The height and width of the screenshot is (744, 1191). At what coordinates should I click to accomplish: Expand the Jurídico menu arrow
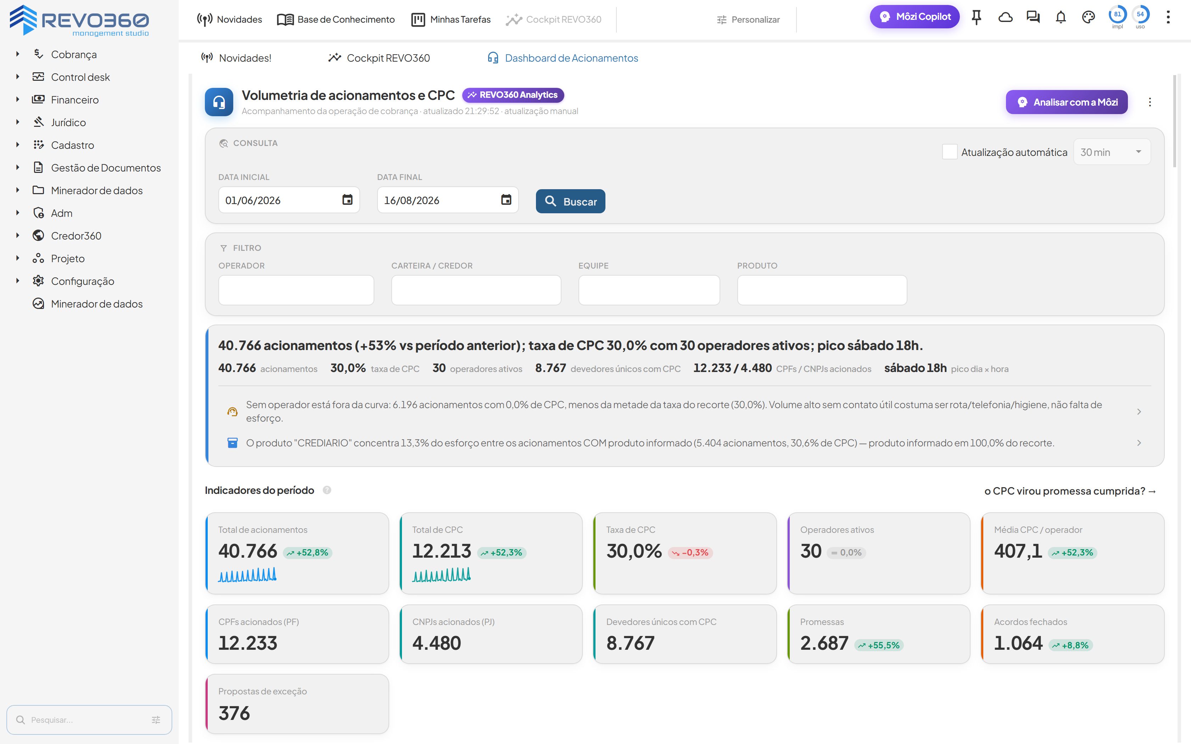point(17,122)
